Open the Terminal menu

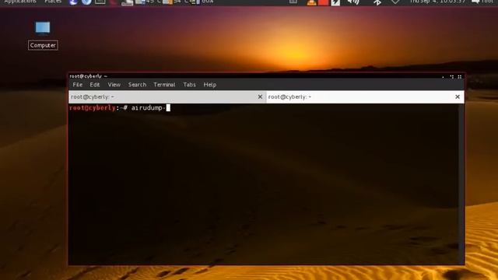[164, 85]
